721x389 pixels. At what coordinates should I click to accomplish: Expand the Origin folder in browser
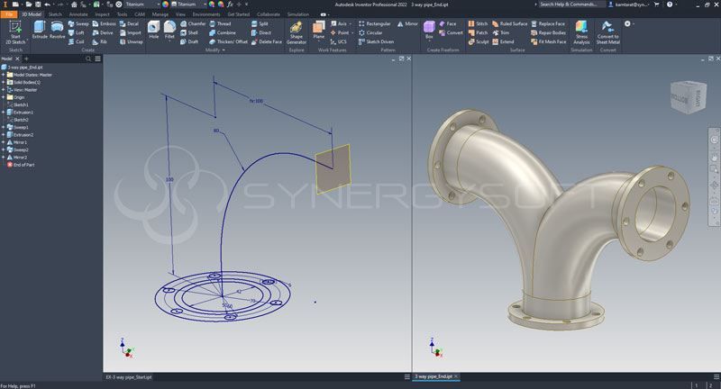pos(3,96)
